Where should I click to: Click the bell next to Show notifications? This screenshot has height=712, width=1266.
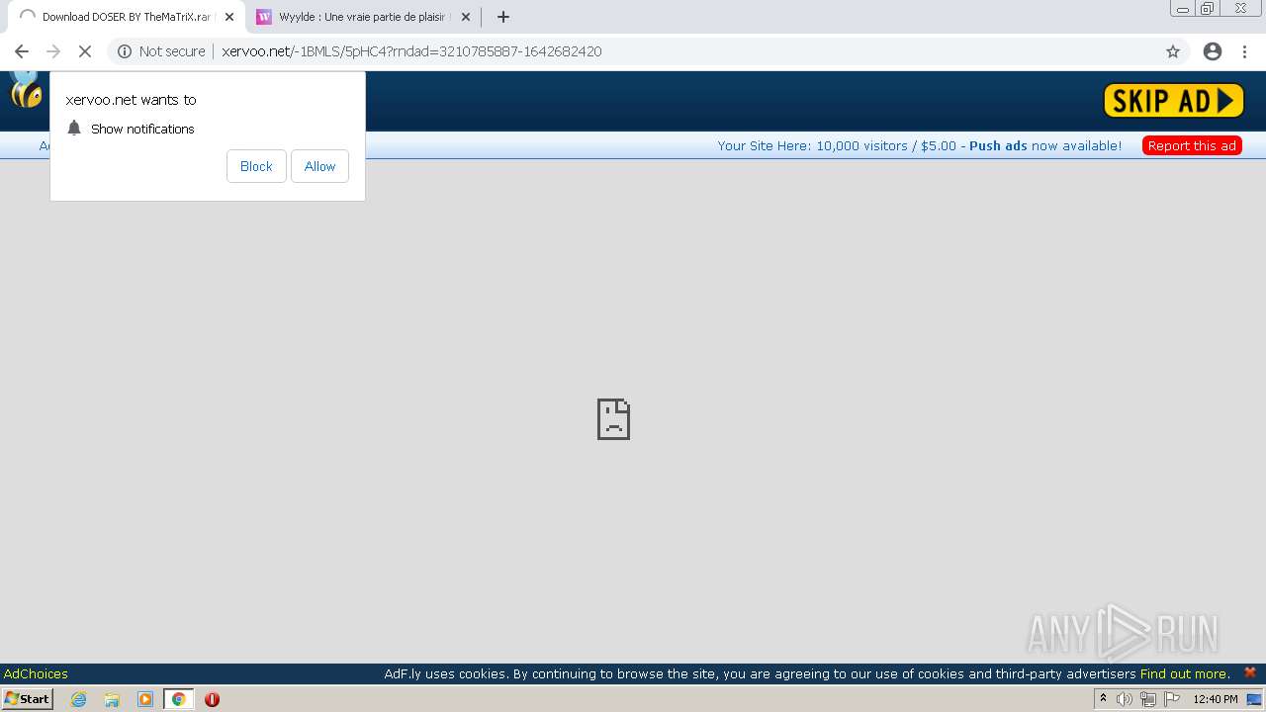click(x=74, y=129)
